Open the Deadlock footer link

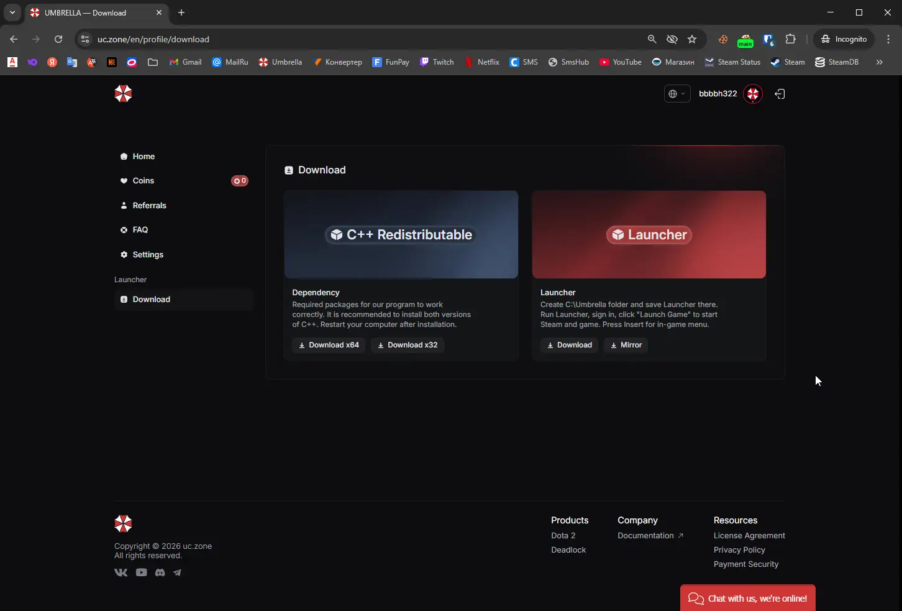click(568, 550)
